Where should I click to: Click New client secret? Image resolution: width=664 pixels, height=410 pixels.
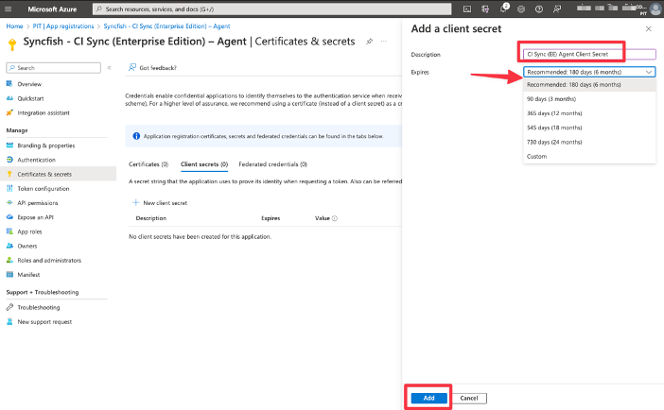[160, 203]
